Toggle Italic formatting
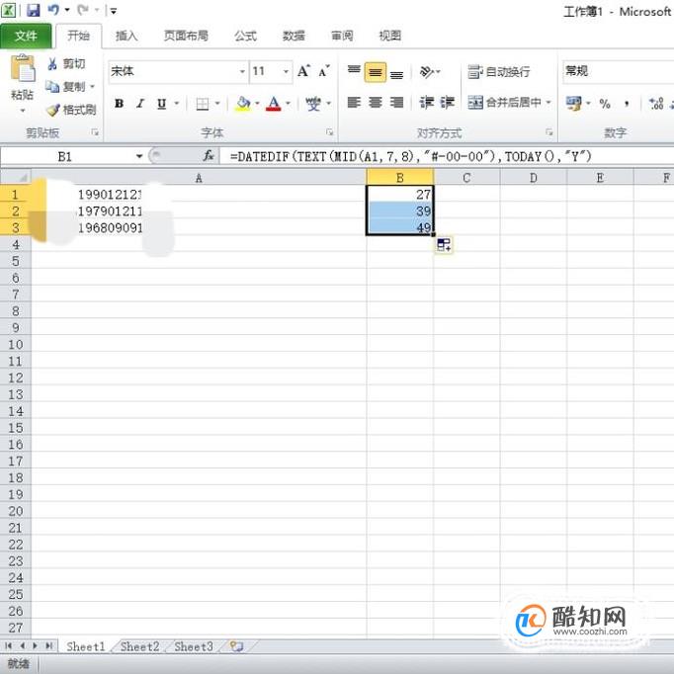Image resolution: width=674 pixels, height=674 pixels. point(140,103)
